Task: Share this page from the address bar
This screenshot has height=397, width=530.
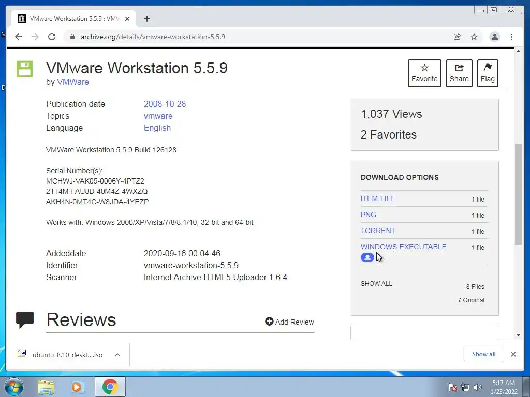Action: [x=458, y=37]
